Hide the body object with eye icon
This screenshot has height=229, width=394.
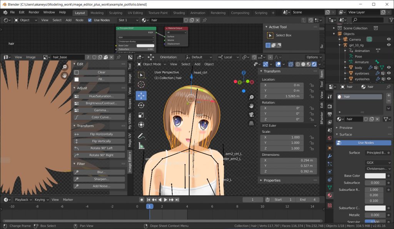pos(389,67)
